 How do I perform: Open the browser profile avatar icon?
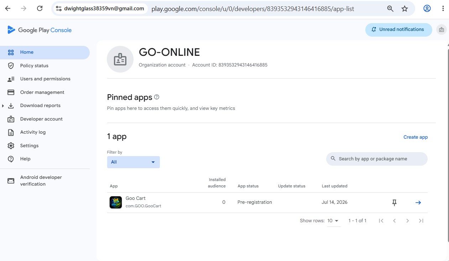click(427, 9)
